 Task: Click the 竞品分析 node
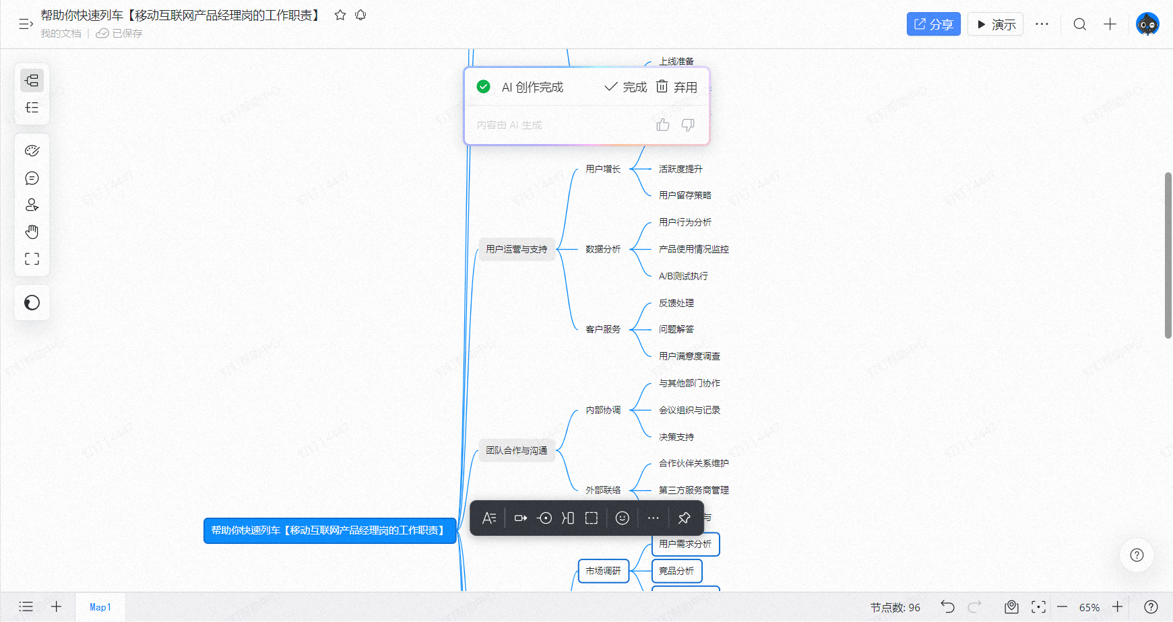[676, 571]
